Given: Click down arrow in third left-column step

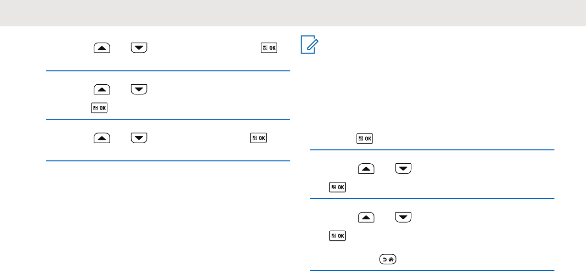Looking at the screenshot, I should click(139, 138).
